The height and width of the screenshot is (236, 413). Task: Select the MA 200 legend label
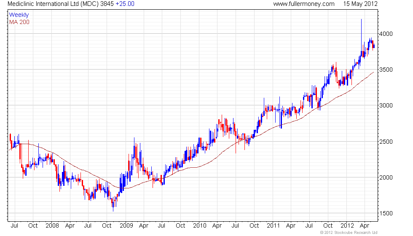click(x=19, y=22)
